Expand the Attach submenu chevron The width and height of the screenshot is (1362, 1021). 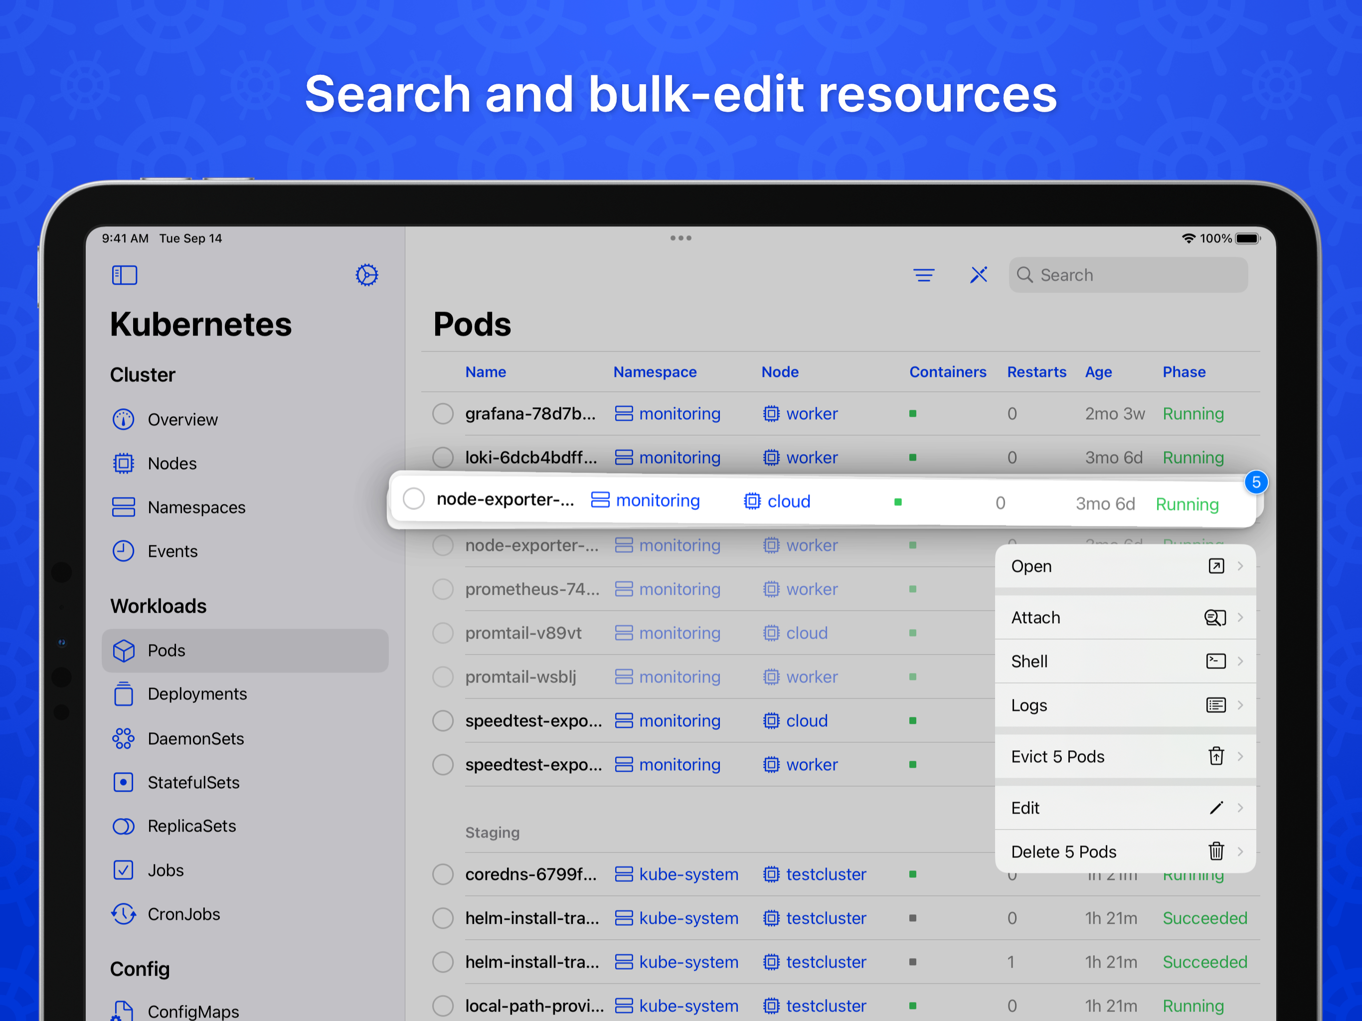click(x=1240, y=617)
